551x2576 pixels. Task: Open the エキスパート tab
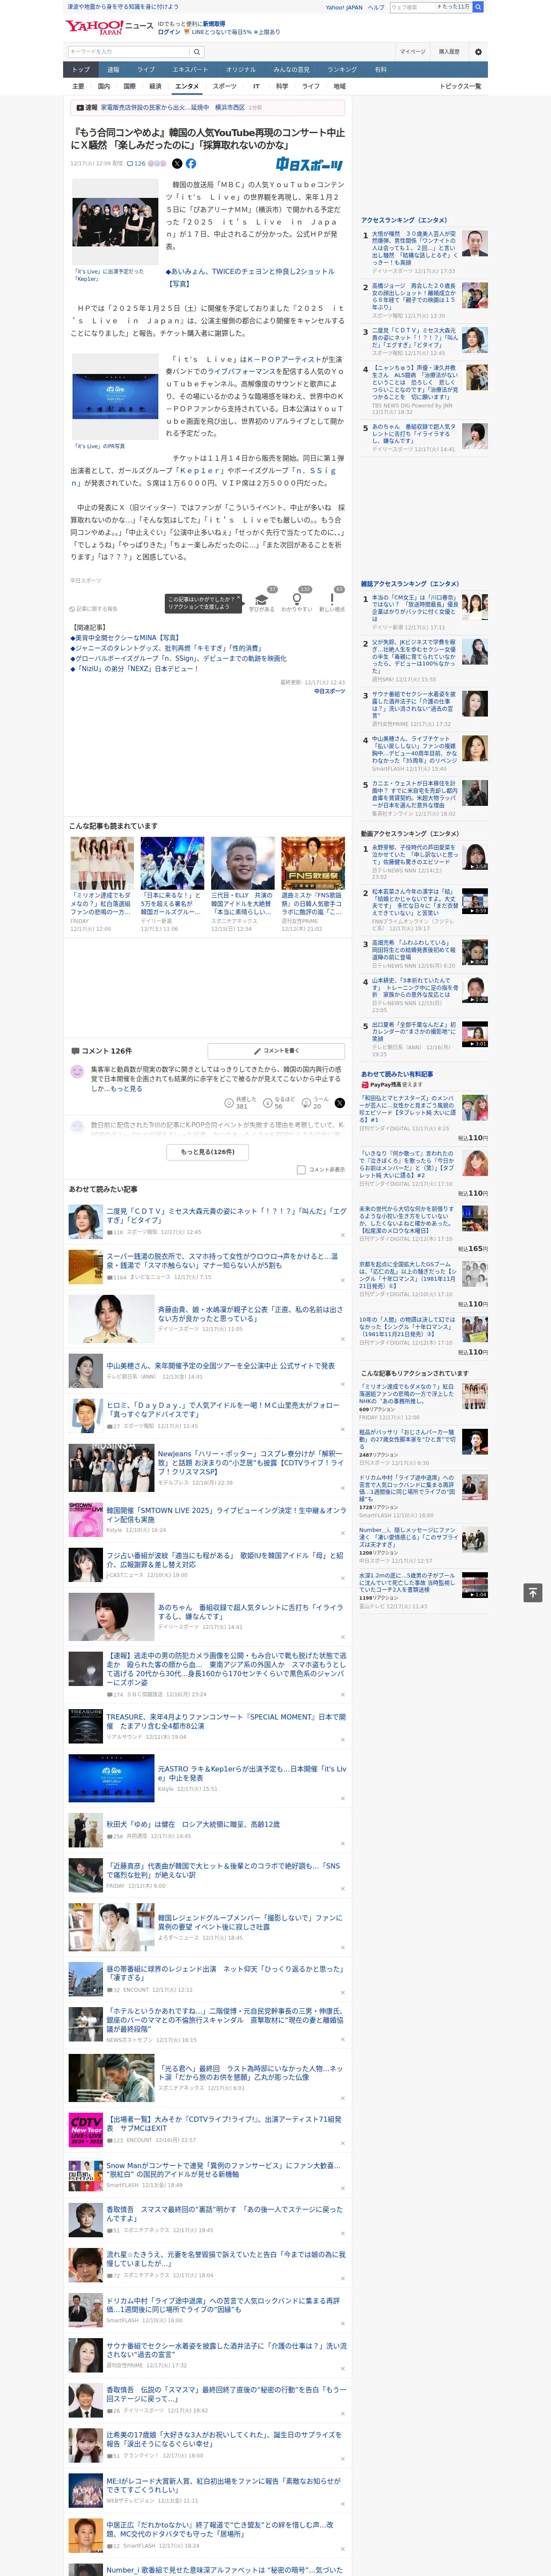(190, 70)
